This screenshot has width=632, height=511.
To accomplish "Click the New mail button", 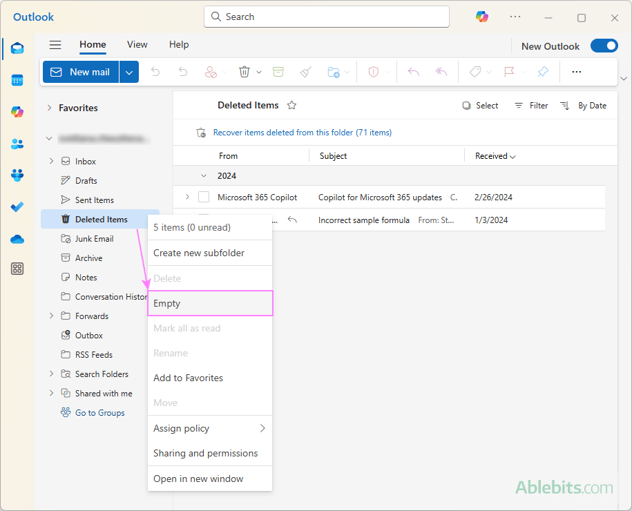I will click(x=81, y=72).
